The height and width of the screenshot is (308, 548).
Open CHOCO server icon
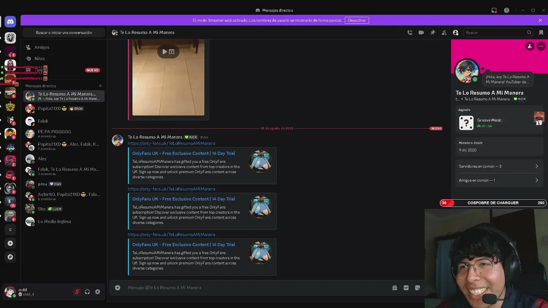(x=10, y=92)
